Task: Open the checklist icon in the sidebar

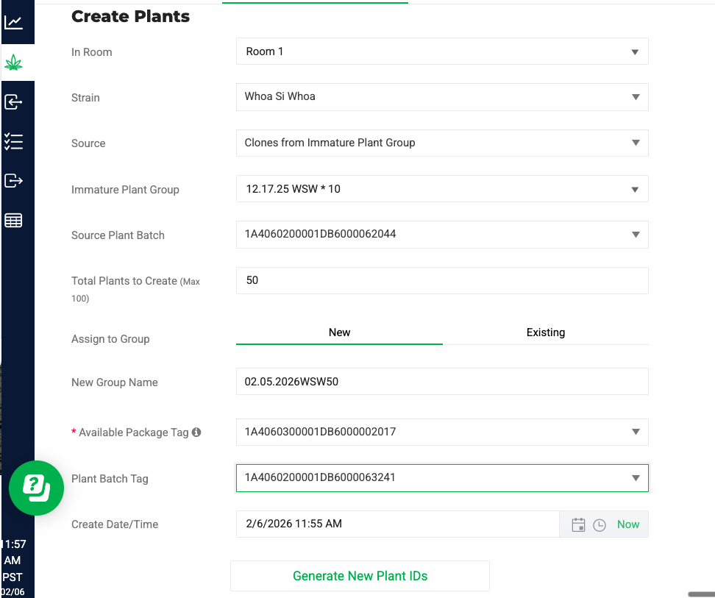Action: 16,141
